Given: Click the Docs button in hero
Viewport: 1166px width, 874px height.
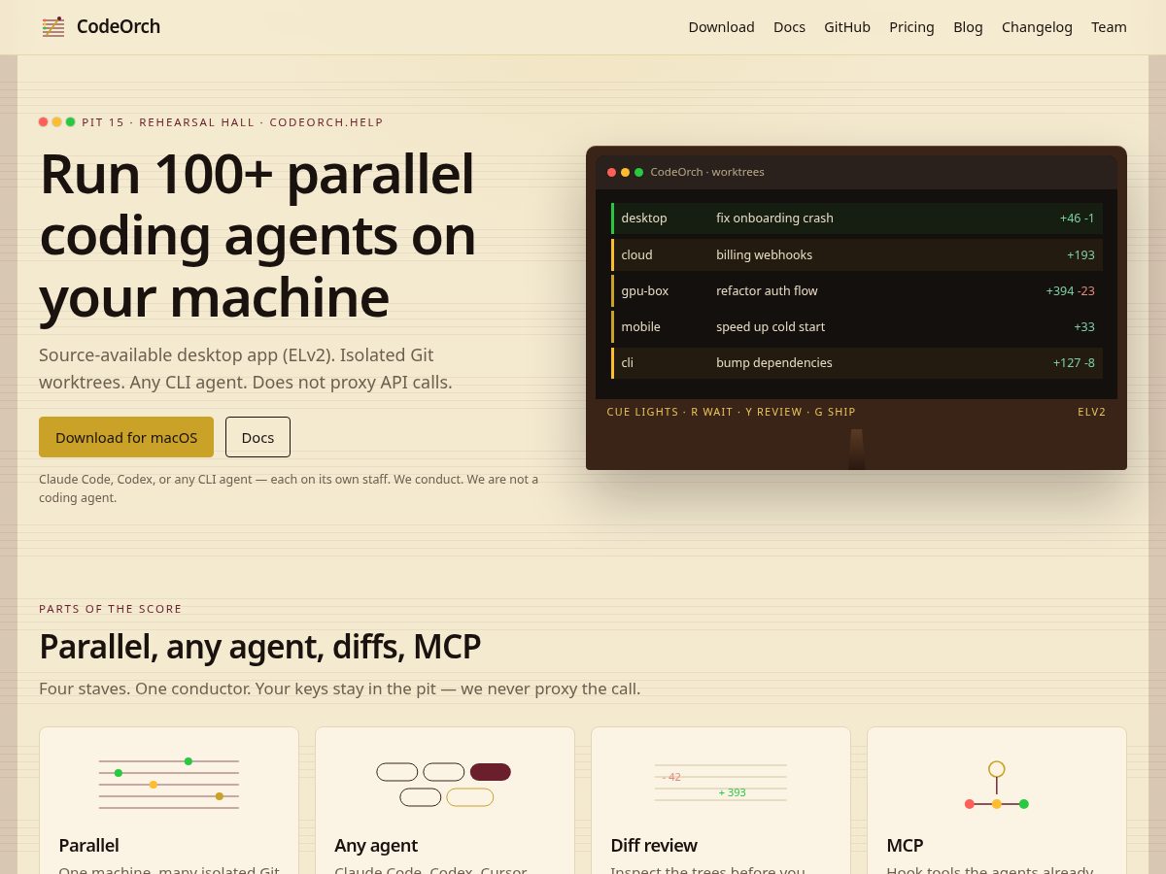Looking at the screenshot, I should [x=257, y=437].
